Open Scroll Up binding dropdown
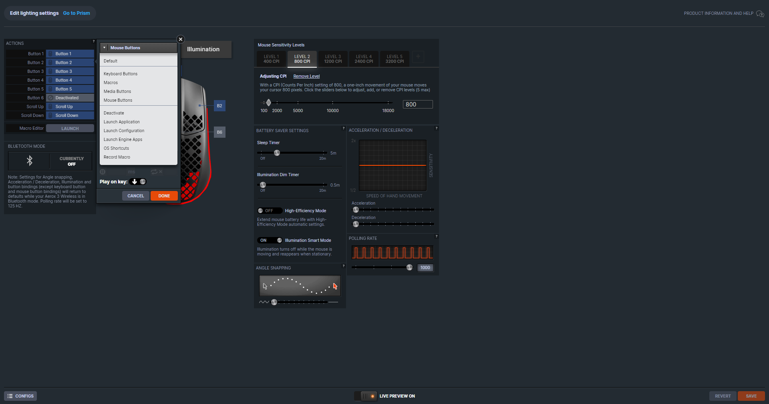 point(70,107)
